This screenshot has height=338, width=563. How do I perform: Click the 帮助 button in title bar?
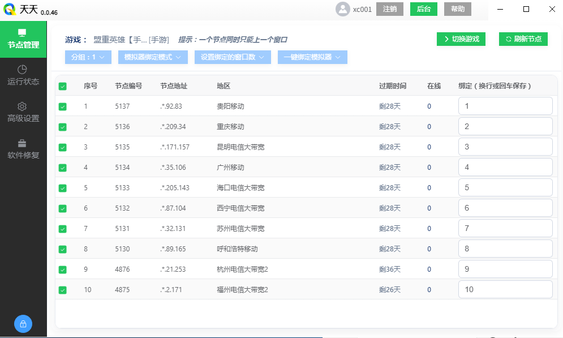[x=458, y=9]
